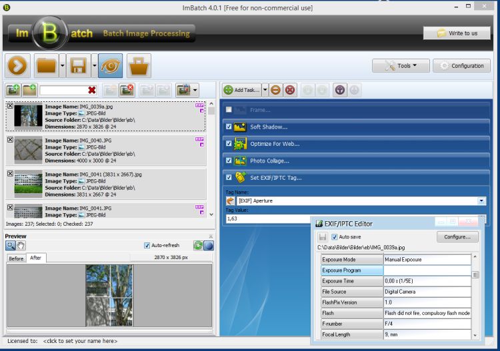Clear the filter with the red X
The width and height of the screenshot is (500, 351).
(92, 90)
